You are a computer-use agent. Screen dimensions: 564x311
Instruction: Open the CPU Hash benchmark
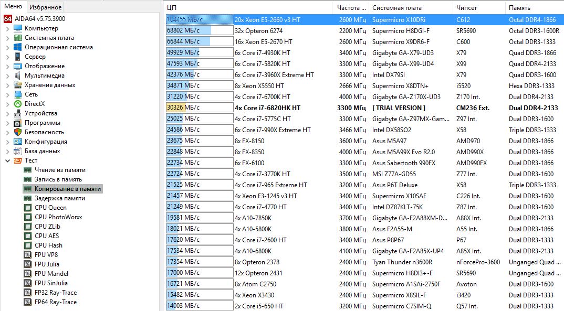(48, 245)
